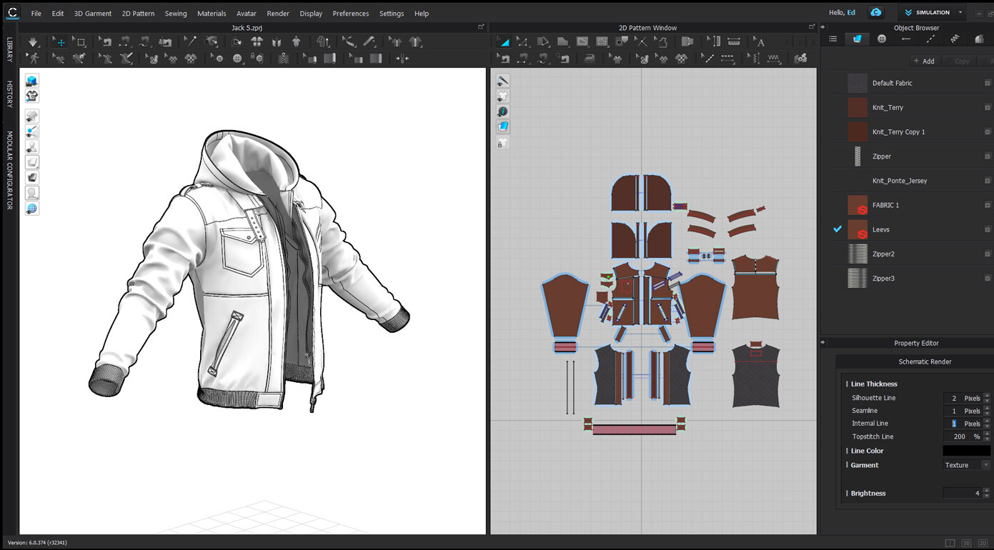The width and height of the screenshot is (994, 550).
Task: Select the Text tool in the 2D toolbar
Action: point(757,41)
